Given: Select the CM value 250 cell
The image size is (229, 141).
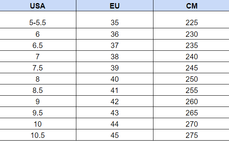Looking at the screenshot, I should click(x=191, y=79).
